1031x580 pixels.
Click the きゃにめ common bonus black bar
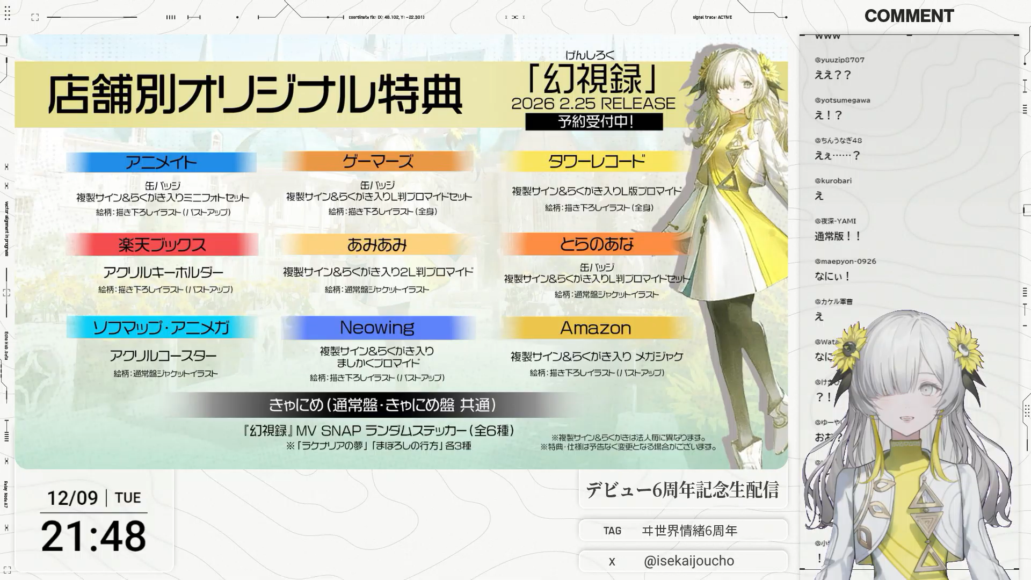(x=381, y=405)
